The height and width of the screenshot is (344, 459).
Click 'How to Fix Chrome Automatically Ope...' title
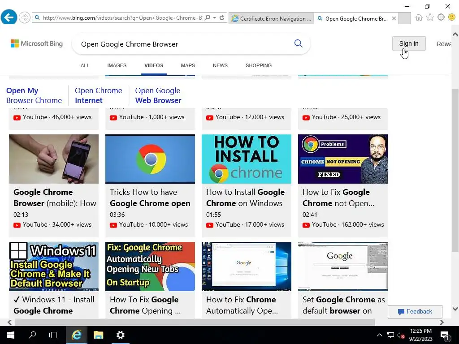click(x=242, y=305)
